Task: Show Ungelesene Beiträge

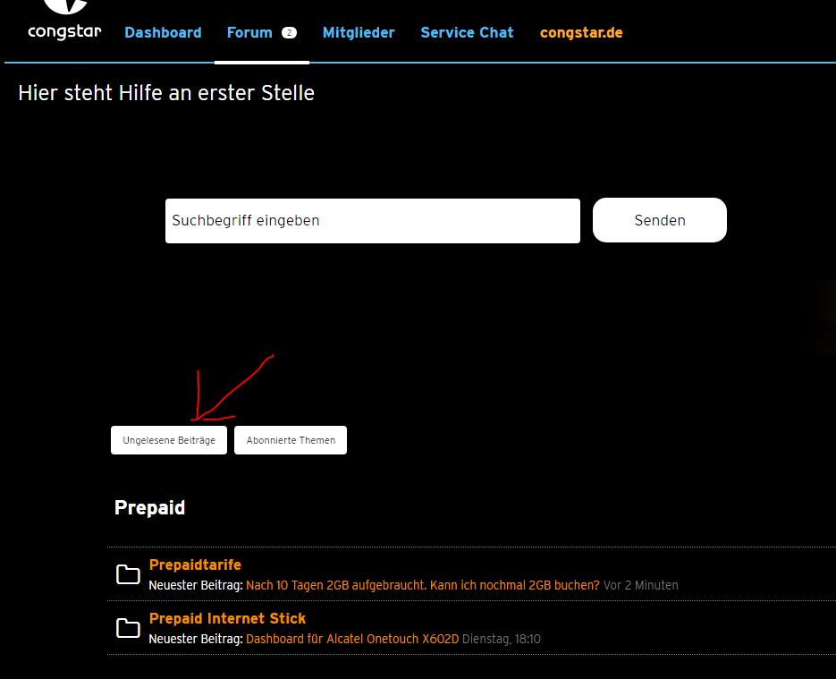Action: coord(169,440)
